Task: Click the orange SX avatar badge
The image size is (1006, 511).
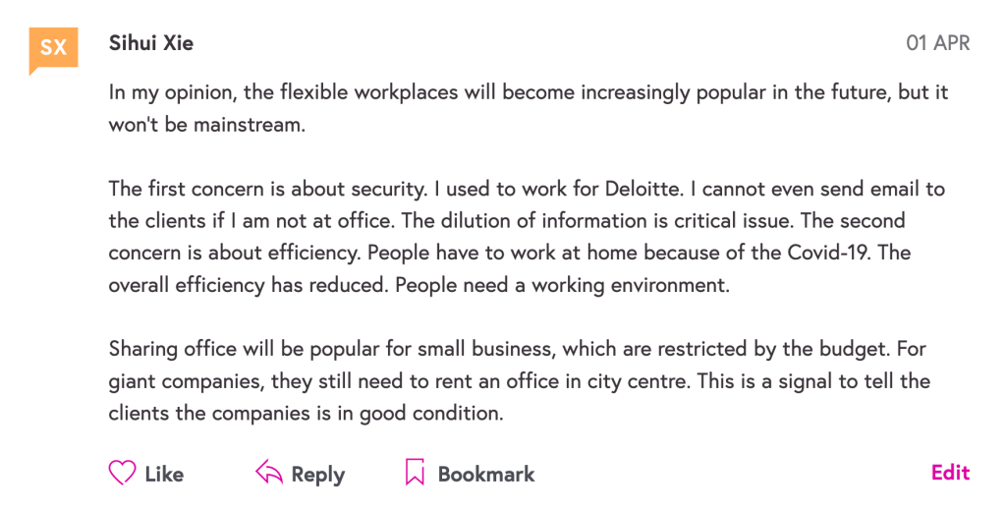Action: point(53,47)
